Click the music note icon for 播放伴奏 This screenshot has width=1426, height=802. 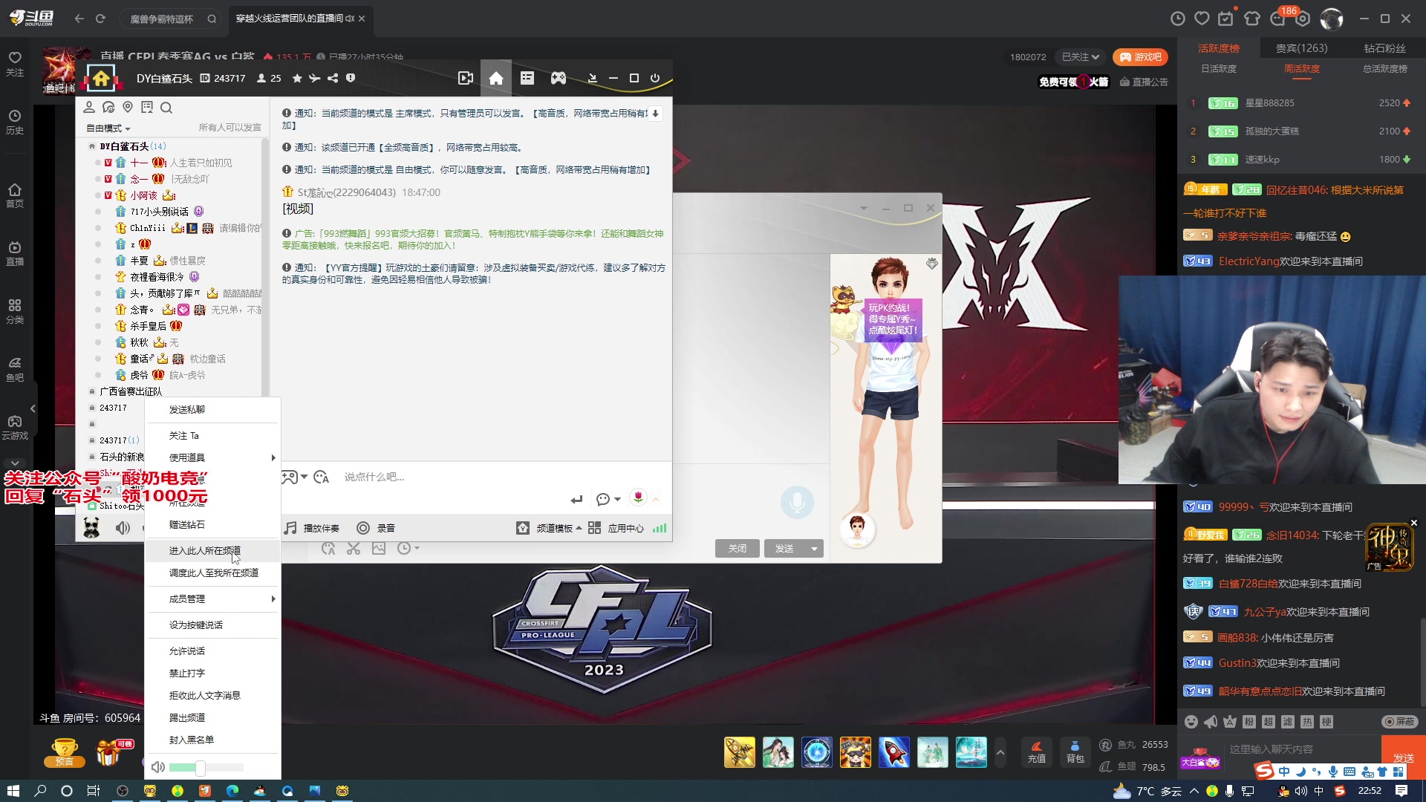pyautogui.click(x=290, y=528)
